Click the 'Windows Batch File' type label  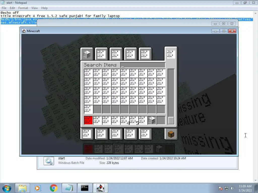[71, 163]
